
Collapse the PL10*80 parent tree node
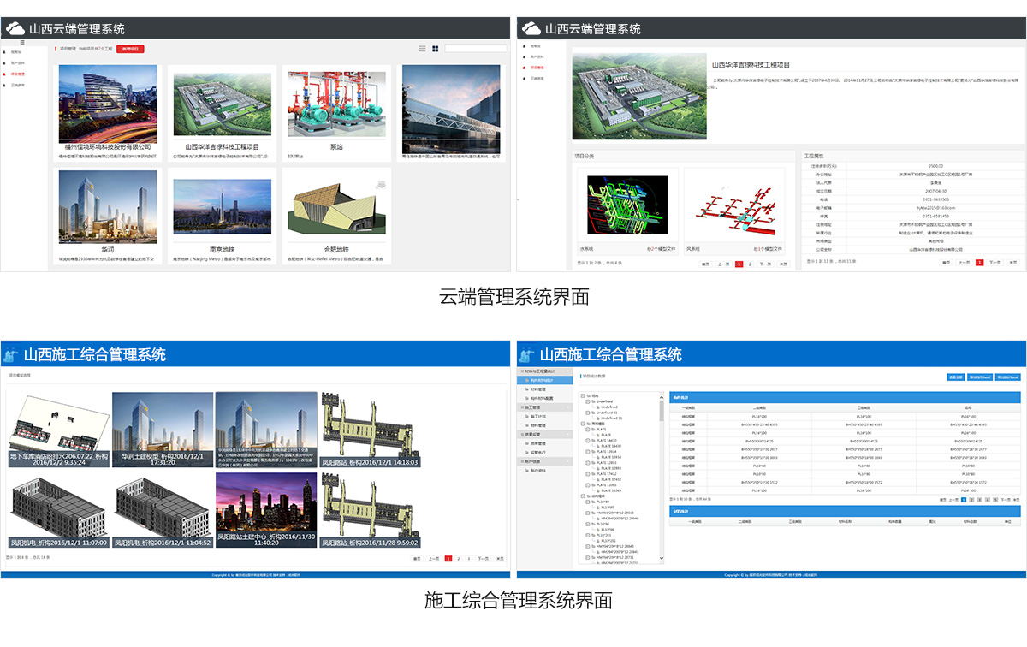click(587, 502)
